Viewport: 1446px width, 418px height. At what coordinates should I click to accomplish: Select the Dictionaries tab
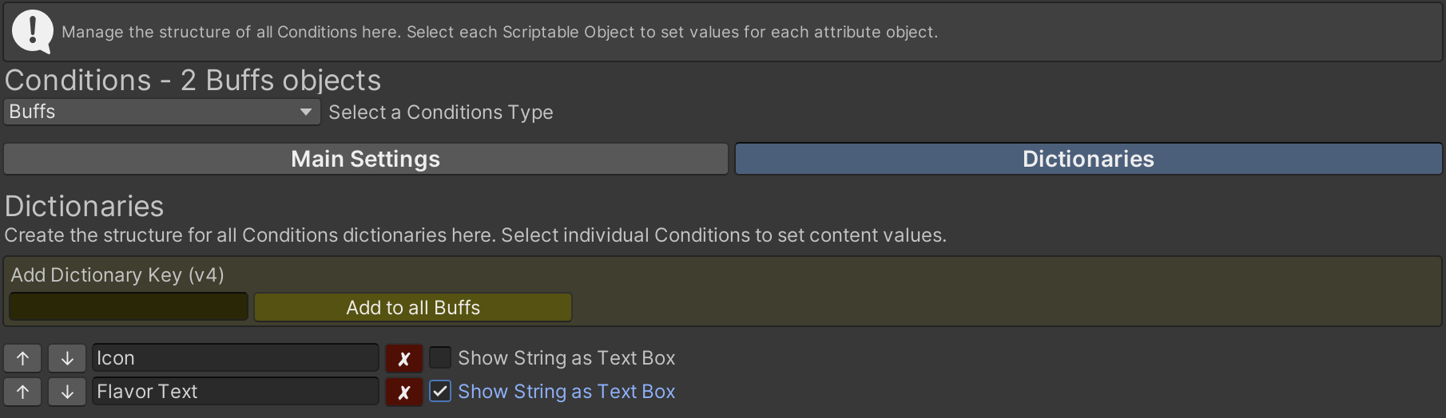(x=1088, y=159)
